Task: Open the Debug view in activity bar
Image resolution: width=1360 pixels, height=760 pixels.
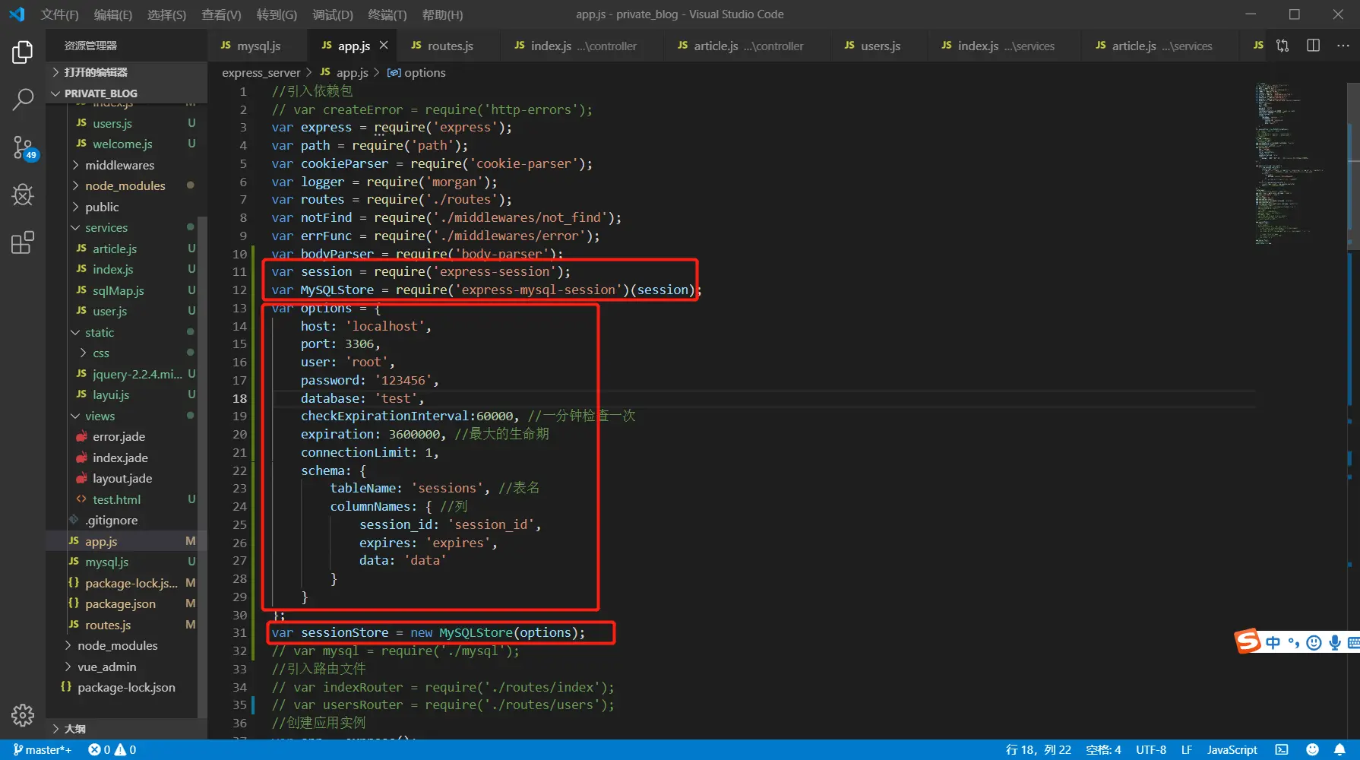Action: point(23,195)
